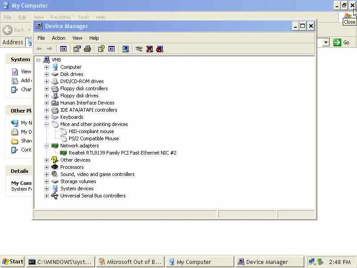Switch to My Computer taskbar button

200,262
